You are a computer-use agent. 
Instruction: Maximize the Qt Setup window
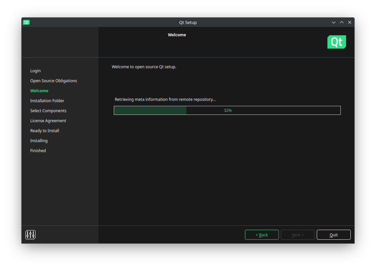(x=342, y=22)
